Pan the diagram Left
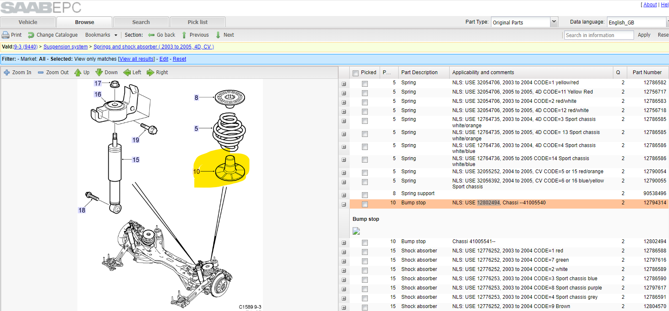The width and height of the screenshot is (669, 311). tap(132, 72)
